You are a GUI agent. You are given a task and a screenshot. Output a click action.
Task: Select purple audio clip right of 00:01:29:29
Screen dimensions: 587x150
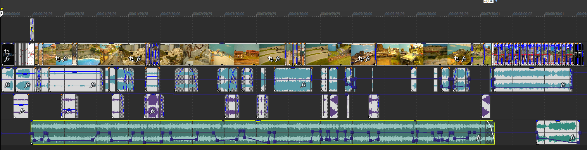118,106
